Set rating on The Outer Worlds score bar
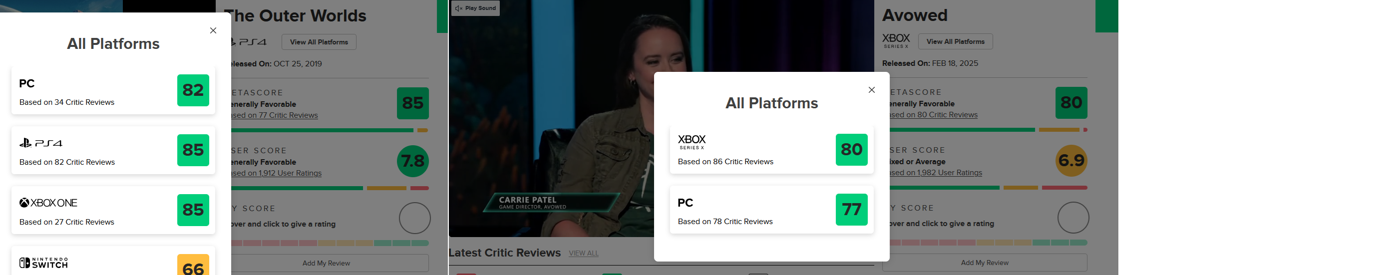Screen dimensions: 1377x275 pyautogui.click(x=330, y=243)
